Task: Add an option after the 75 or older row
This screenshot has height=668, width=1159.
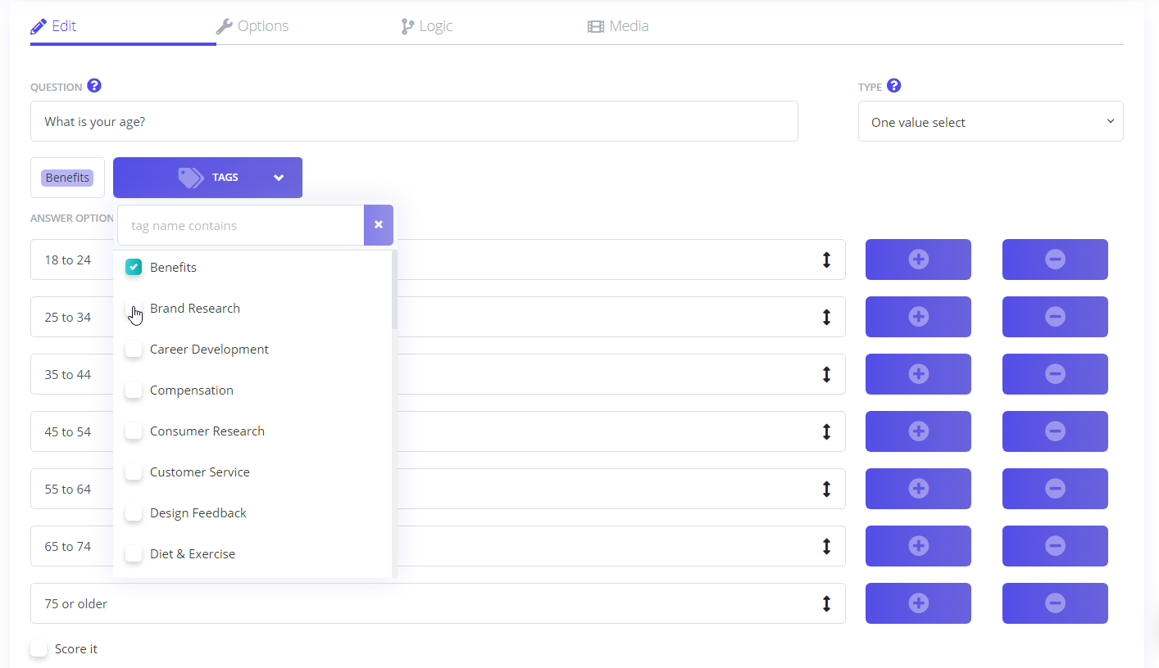Action: coord(918,603)
